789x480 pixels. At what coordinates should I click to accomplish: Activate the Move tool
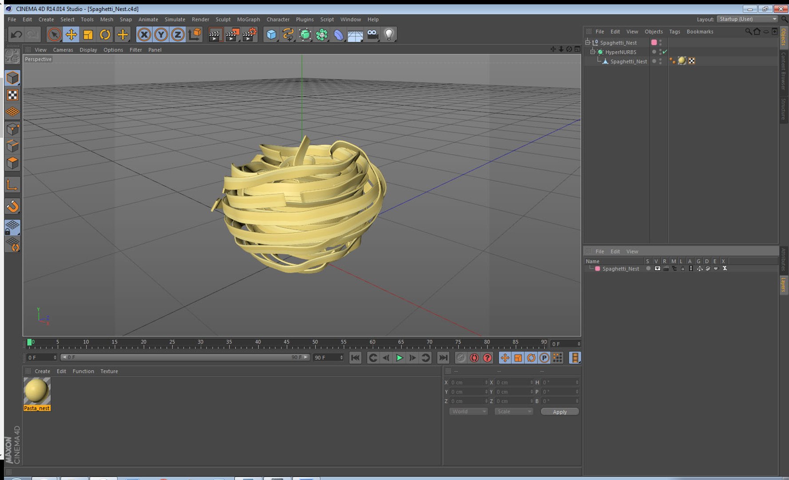71,35
